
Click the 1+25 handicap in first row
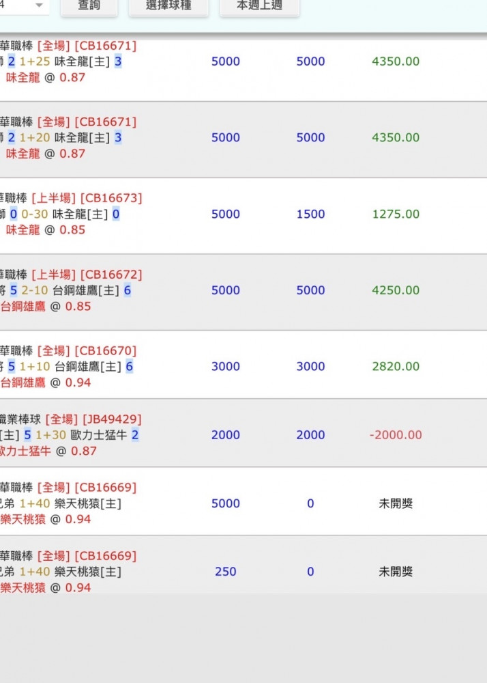(x=35, y=61)
